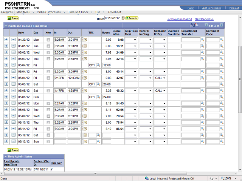Viewport: 242px width, 181px height.
Task: Look up Comment Code for 05/02/12 row
Action: [x=222, y=52]
